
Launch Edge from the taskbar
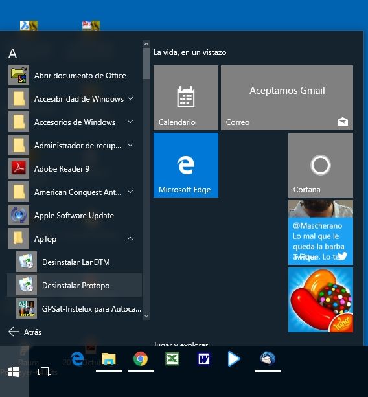click(77, 359)
